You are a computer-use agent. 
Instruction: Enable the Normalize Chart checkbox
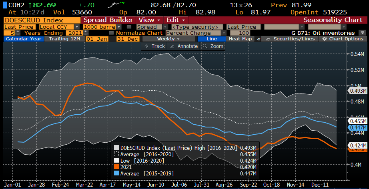(111, 33)
